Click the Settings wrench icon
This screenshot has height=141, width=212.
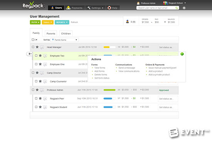tap(89, 8)
